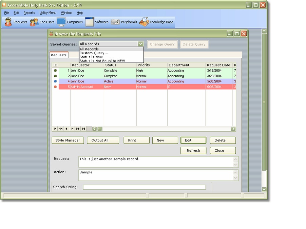Image resolution: width=306 pixels, height=229 pixels.
Task: Sort by Requestor column header
Action: [87, 65]
